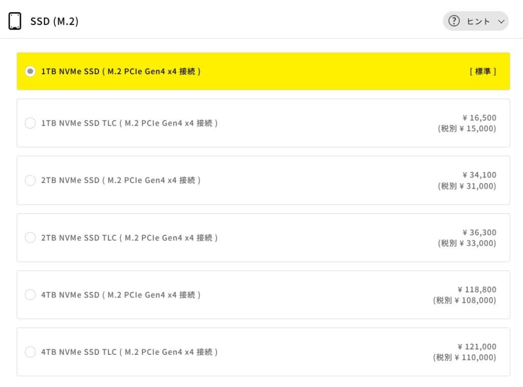The width and height of the screenshot is (523, 387).
Task: Click 2TB NVMe SSD label text
Action: click(121, 180)
